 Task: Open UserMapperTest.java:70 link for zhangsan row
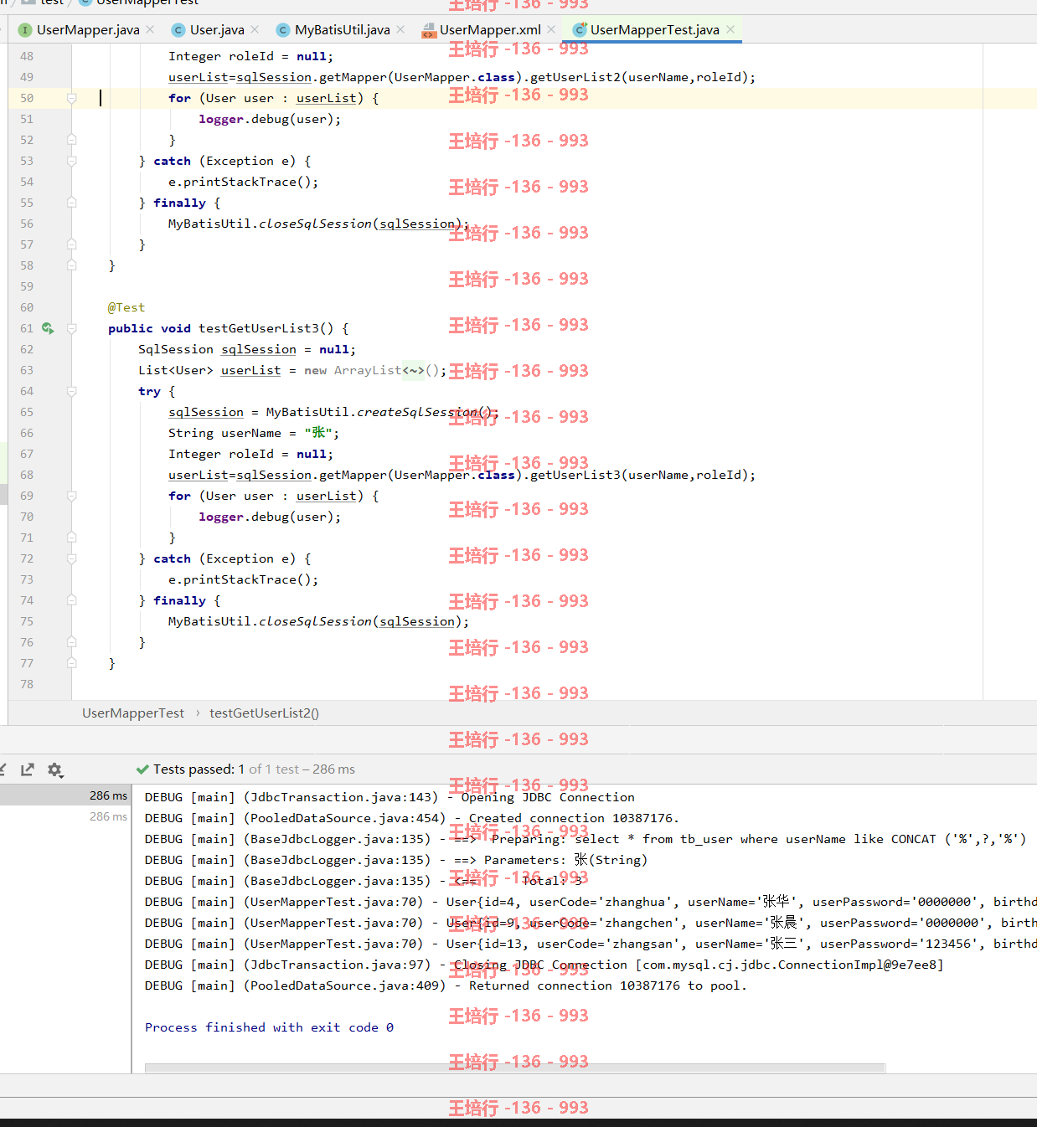333,944
